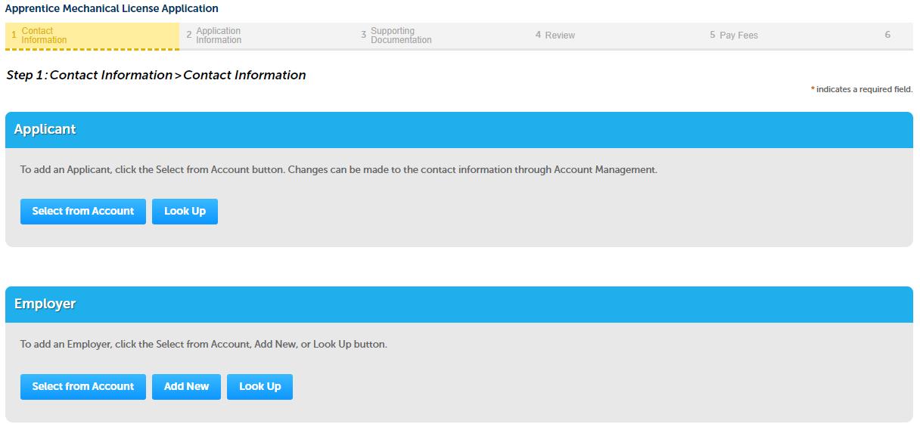Select step 6 in progress bar

click(x=887, y=36)
